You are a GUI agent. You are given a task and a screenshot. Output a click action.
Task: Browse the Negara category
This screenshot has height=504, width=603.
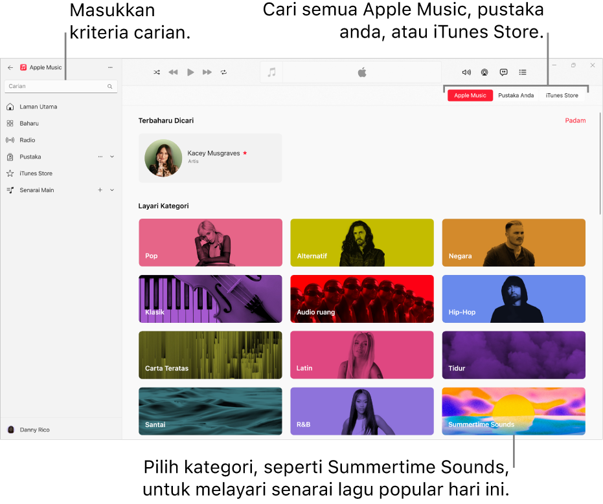(514, 243)
